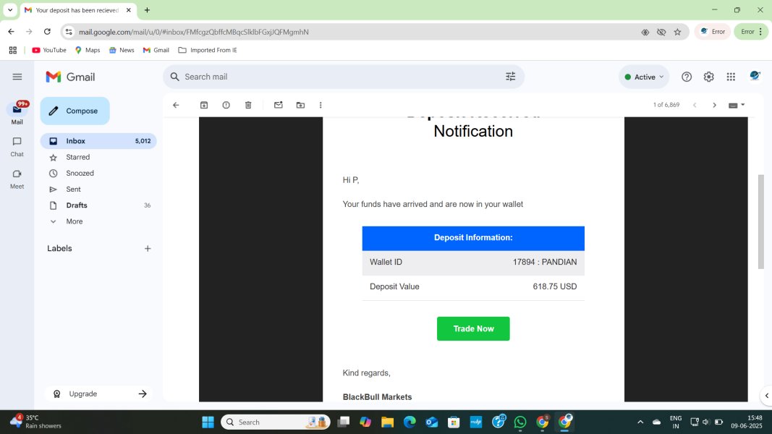Image resolution: width=772 pixels, height=434 pixels.
Task: Open the input tools dropdown
Action: 737,105
